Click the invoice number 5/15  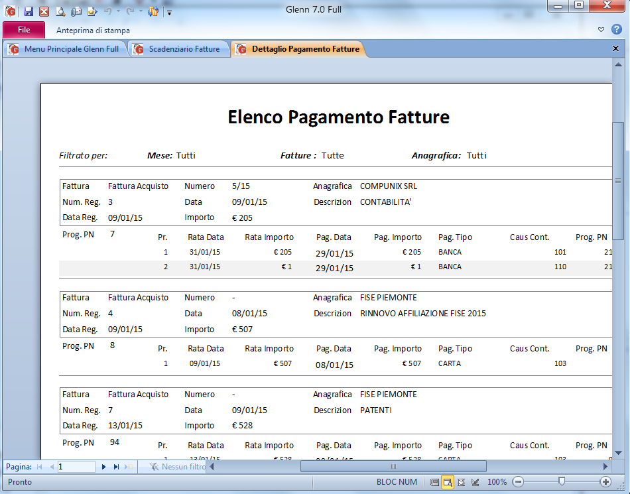[x=241, y=186]
